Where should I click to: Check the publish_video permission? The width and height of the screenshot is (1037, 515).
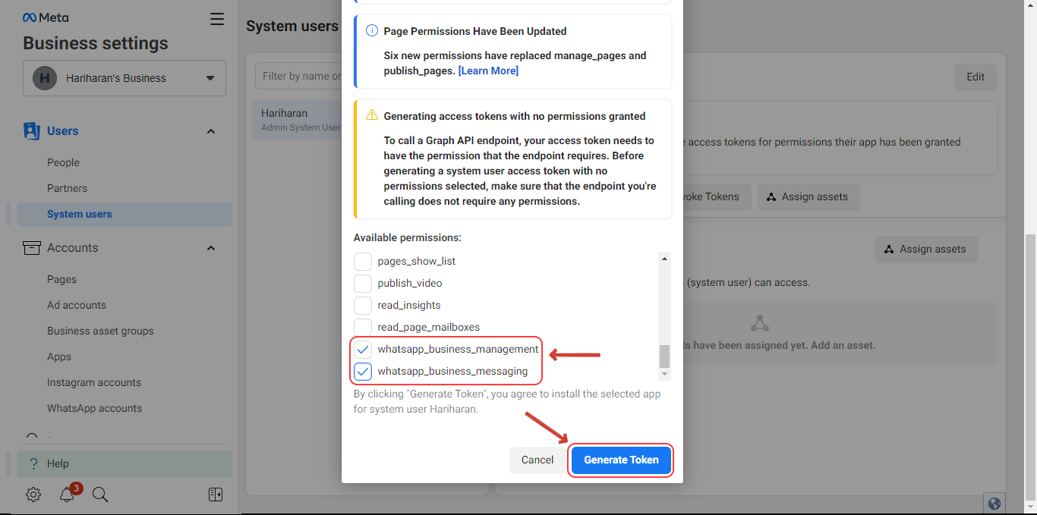[363, 283]
